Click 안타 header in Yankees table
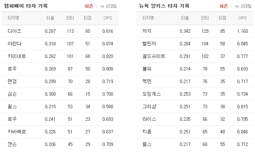This screenshot has width=255, height=157. (x=205, y=18)
